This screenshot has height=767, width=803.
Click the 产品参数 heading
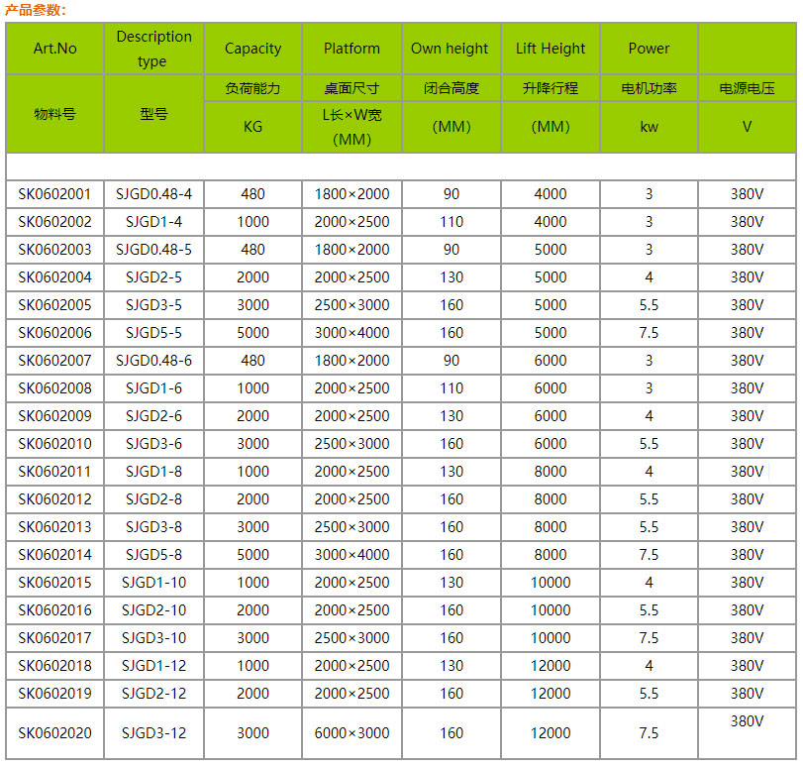click(x=36, y=10)
